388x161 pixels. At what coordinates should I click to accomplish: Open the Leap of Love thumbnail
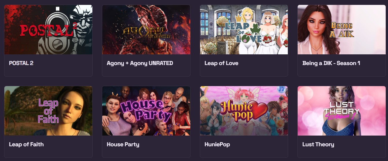(244, 29)
